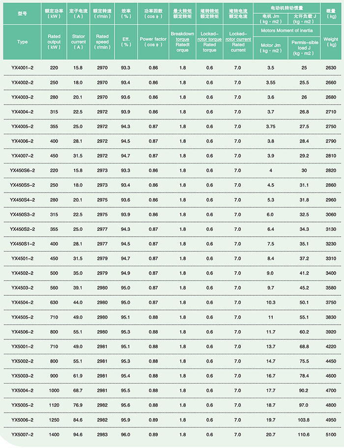Click the weight value 4220
The image size is (344, 448).
331,346
